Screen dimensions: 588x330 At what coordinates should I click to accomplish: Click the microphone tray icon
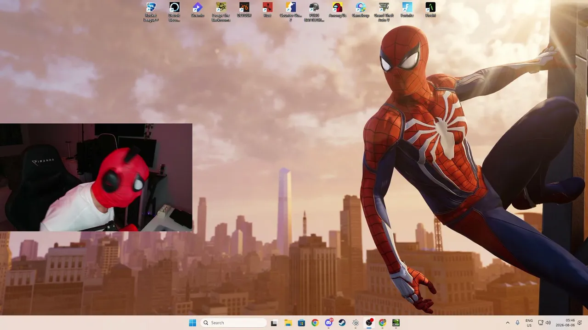point(518,323)
